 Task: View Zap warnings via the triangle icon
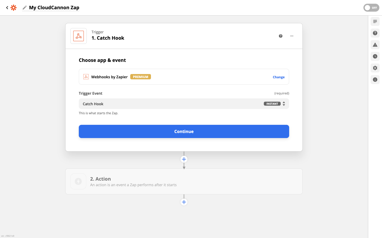coord(375,44)
